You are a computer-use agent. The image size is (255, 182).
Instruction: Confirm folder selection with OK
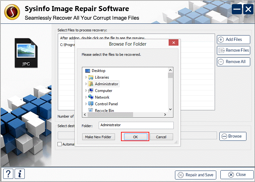click(136, 137)
